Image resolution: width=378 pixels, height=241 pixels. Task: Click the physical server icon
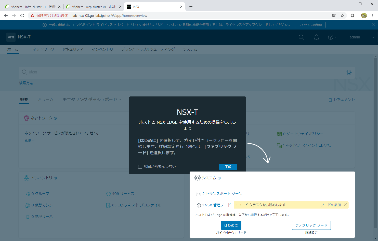click(x=28, y=217)
